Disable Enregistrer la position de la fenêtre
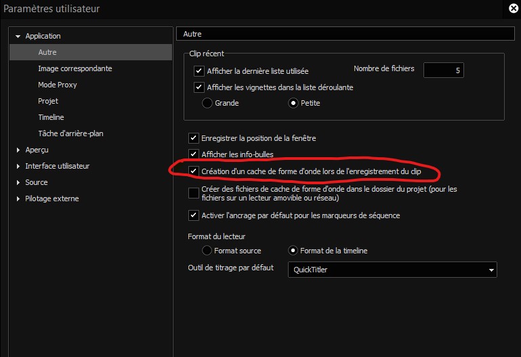This screenshot has width=521, height=357. (x=194, y=138)
